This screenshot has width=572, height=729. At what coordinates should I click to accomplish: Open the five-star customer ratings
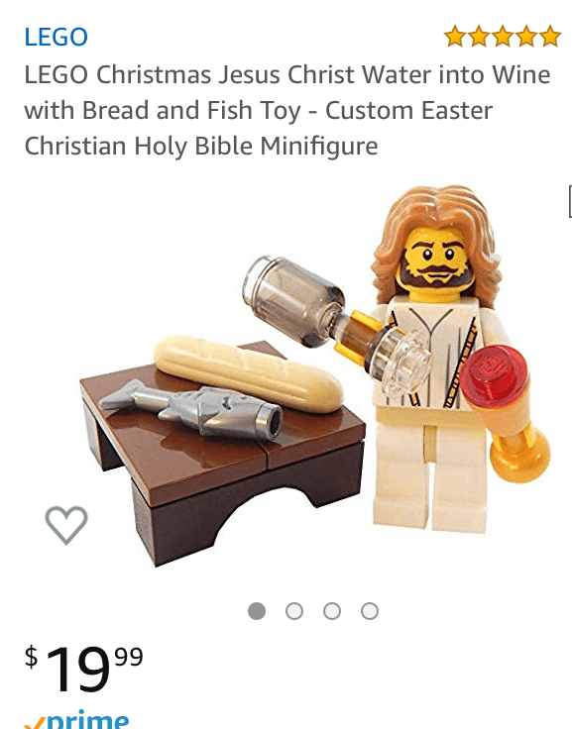click(503, 37)
